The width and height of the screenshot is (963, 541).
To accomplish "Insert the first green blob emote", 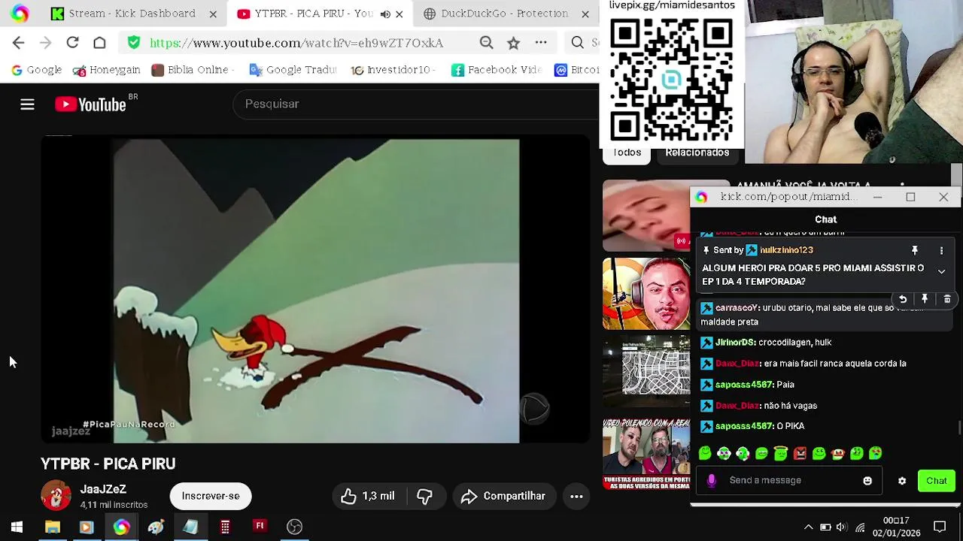I will pos(705,453).
